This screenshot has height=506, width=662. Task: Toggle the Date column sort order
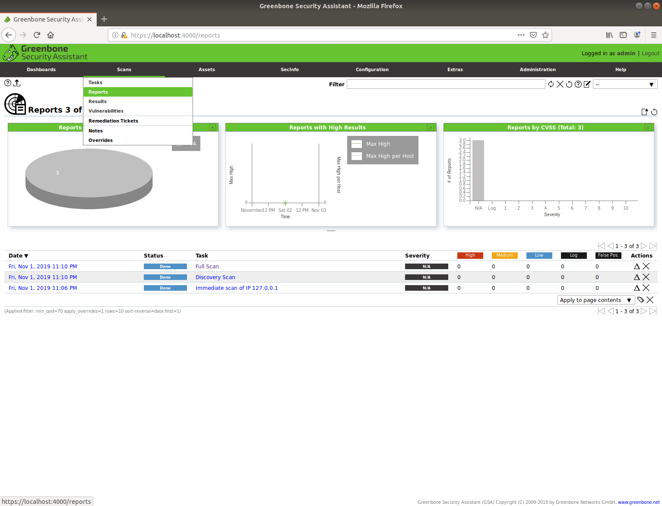18,256
